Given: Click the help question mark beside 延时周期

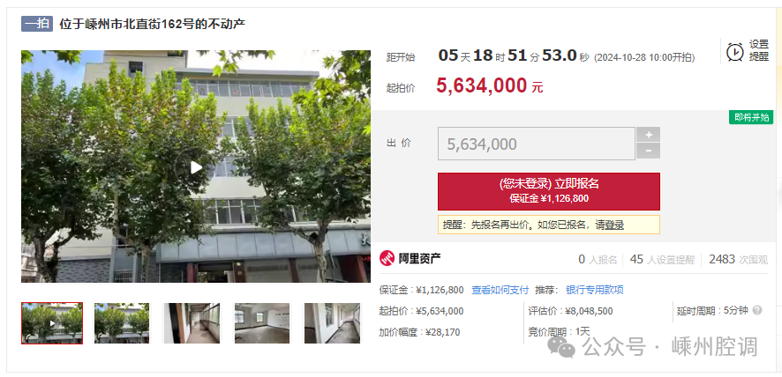Looking at the screenshot, I should pyautogui.click(x=757, y=310).
